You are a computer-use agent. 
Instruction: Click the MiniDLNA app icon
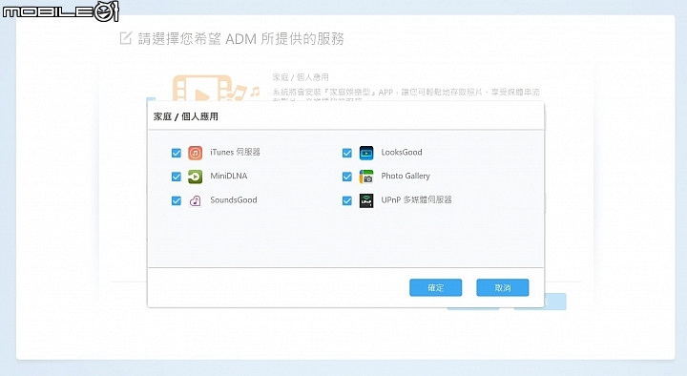point(195,177)
